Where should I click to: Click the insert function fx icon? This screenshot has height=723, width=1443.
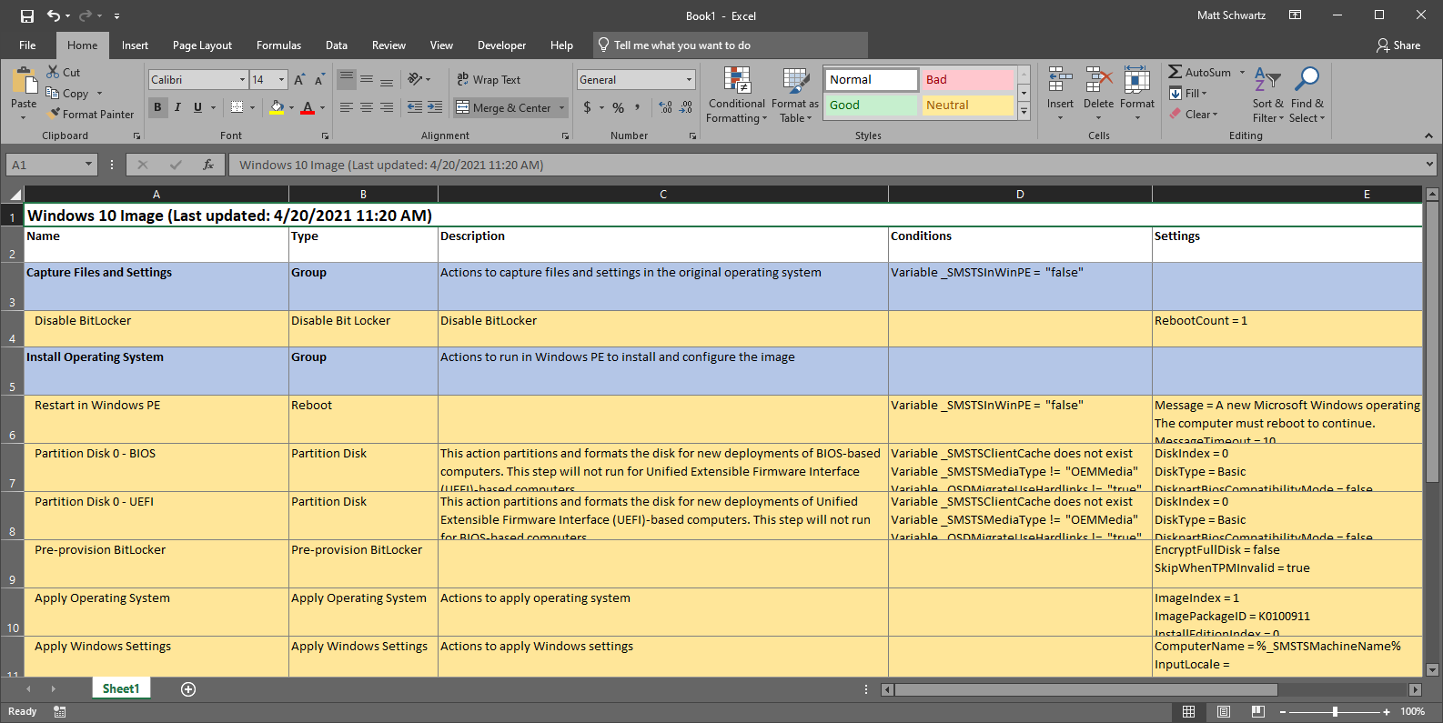point(208,165)
